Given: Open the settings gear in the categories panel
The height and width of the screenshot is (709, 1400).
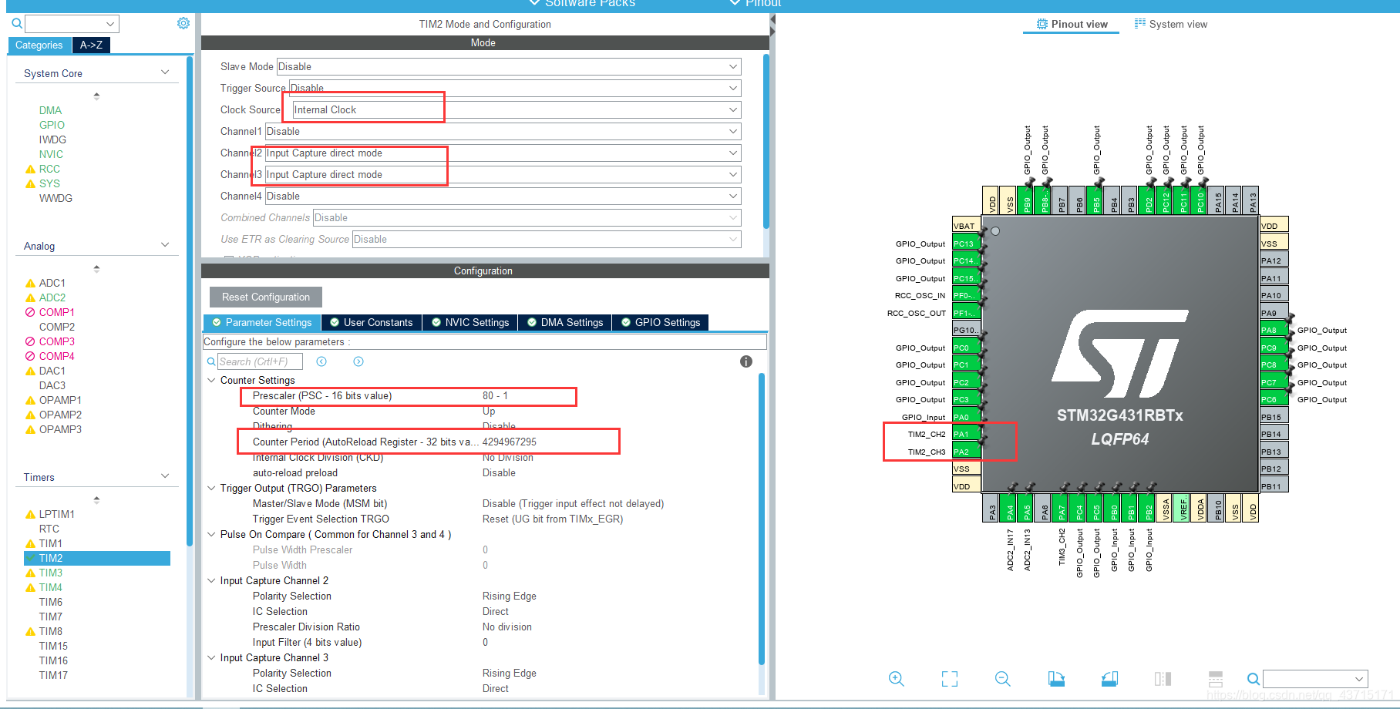Looking at the screenshot, I should tap(183, 23).
